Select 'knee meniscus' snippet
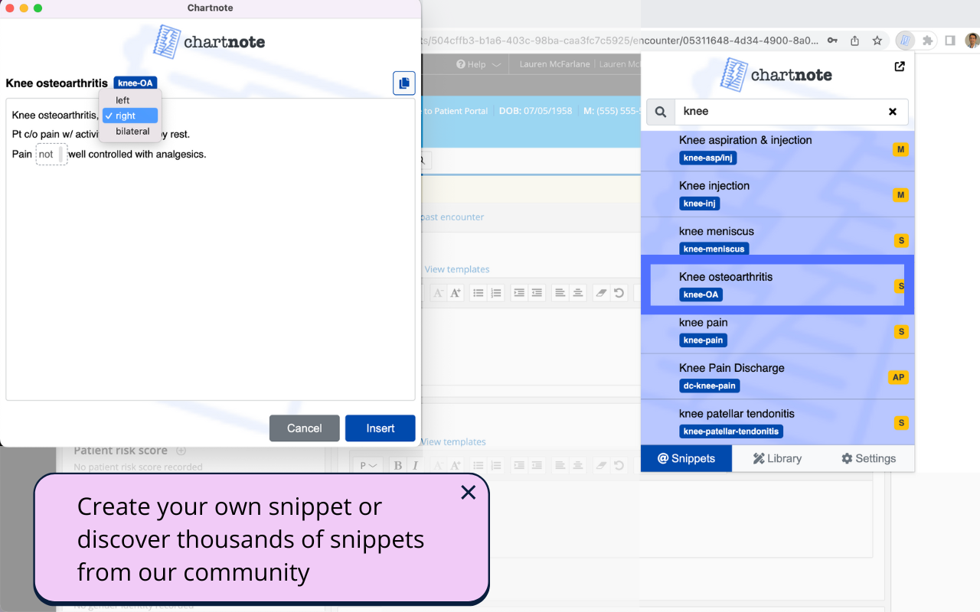Image resolution: width=980 pixels, height=612 pixels. [777, 240]
